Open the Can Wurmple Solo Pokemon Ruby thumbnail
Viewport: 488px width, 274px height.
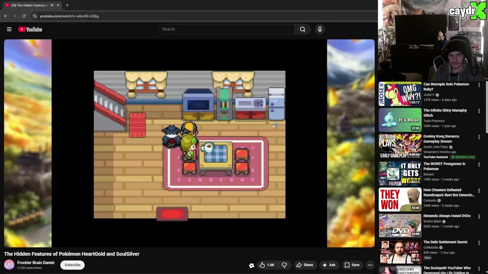tap(400, 94)
